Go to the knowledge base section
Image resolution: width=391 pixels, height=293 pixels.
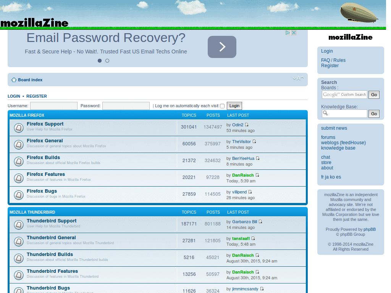338,148
